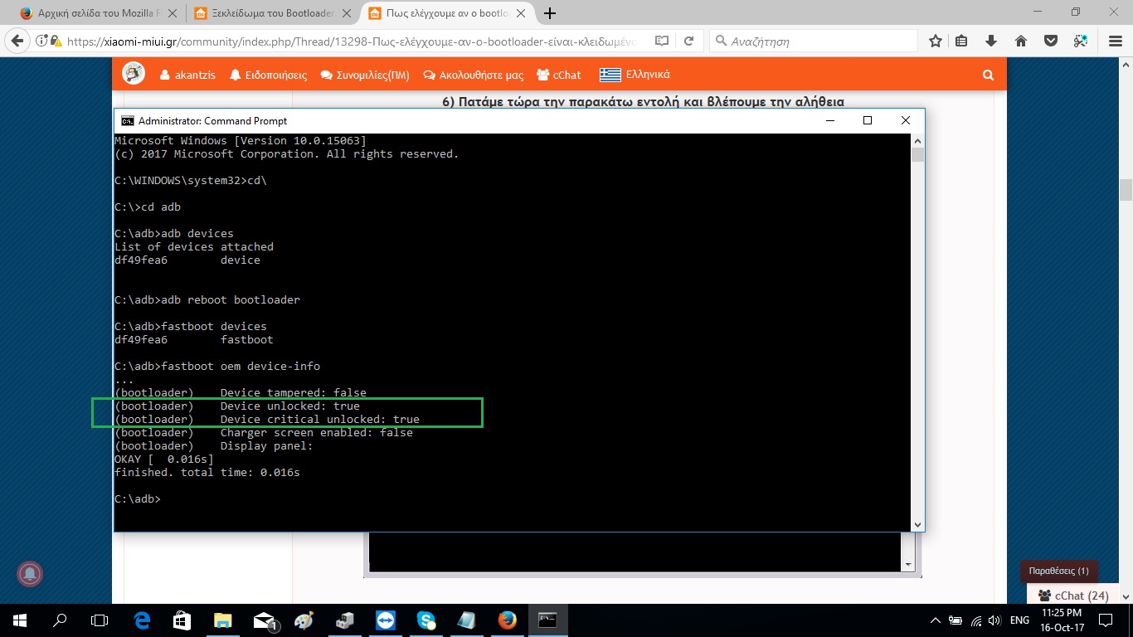This screenshot has height=637, width=1133.
Task: Open Skype from the taskbar
Action: (x=426, y=620)
